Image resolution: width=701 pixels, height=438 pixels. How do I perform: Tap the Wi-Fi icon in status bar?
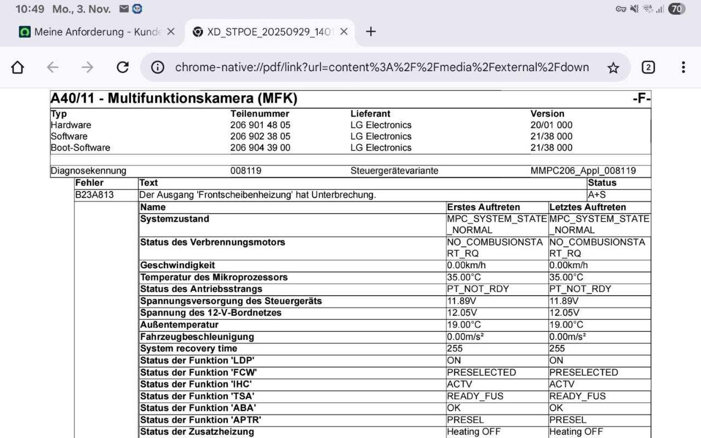coord(648,9)
